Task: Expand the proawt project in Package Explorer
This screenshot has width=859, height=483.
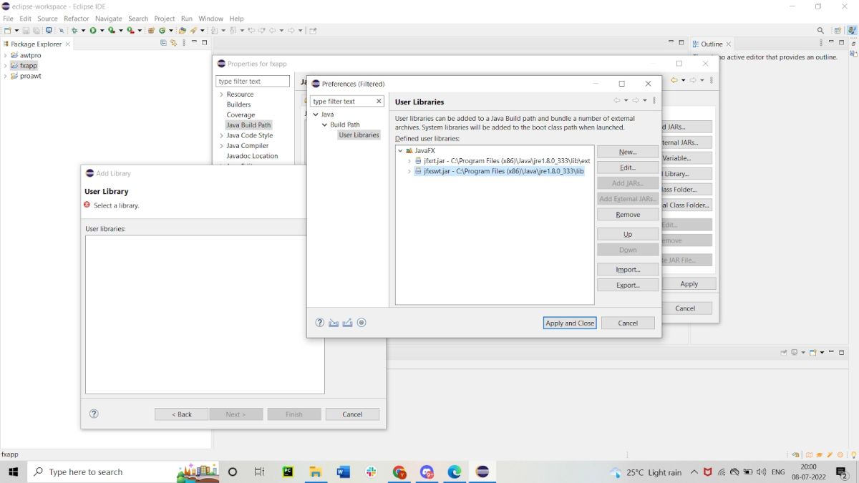Action: [5, 76]
